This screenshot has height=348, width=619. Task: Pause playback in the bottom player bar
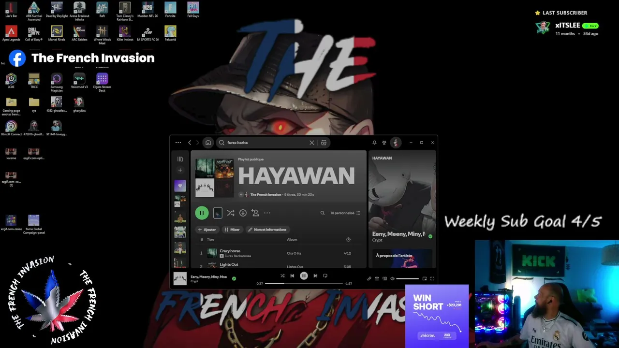tap(304, 276)
